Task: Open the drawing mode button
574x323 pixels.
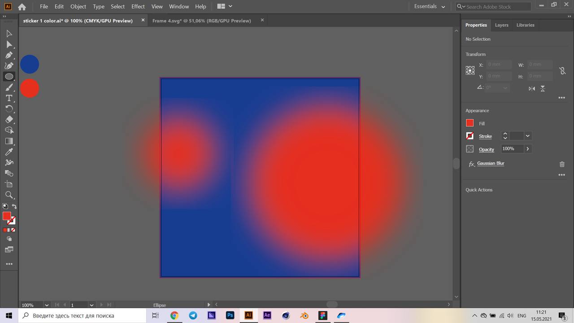Action: point(9,239)
